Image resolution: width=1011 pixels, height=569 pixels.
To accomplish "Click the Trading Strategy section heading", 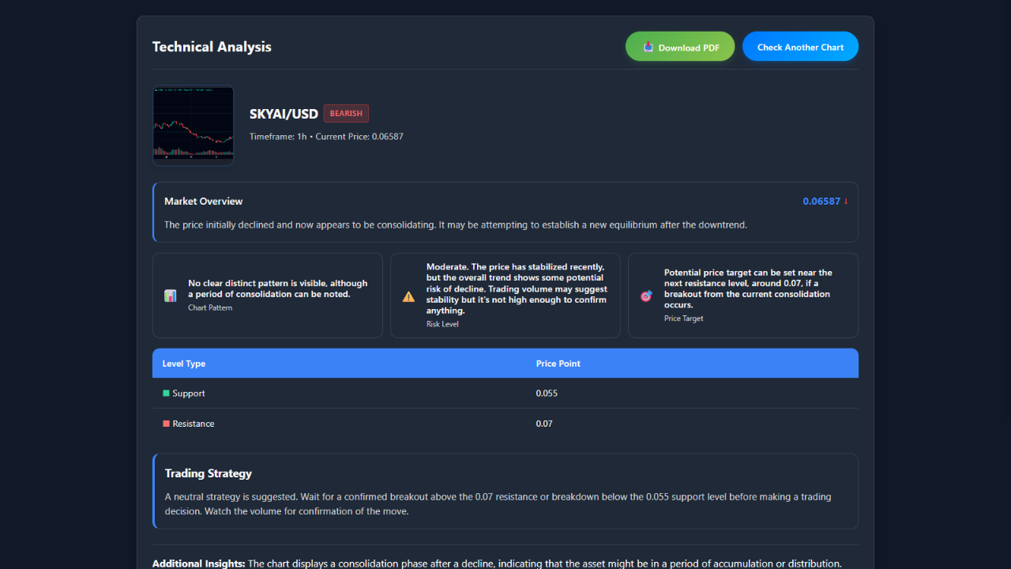I will click(208, 473).
